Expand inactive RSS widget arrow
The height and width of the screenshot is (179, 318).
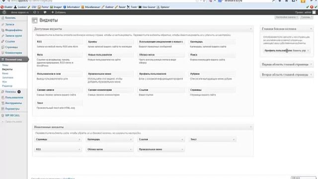[x=79, y=149]
